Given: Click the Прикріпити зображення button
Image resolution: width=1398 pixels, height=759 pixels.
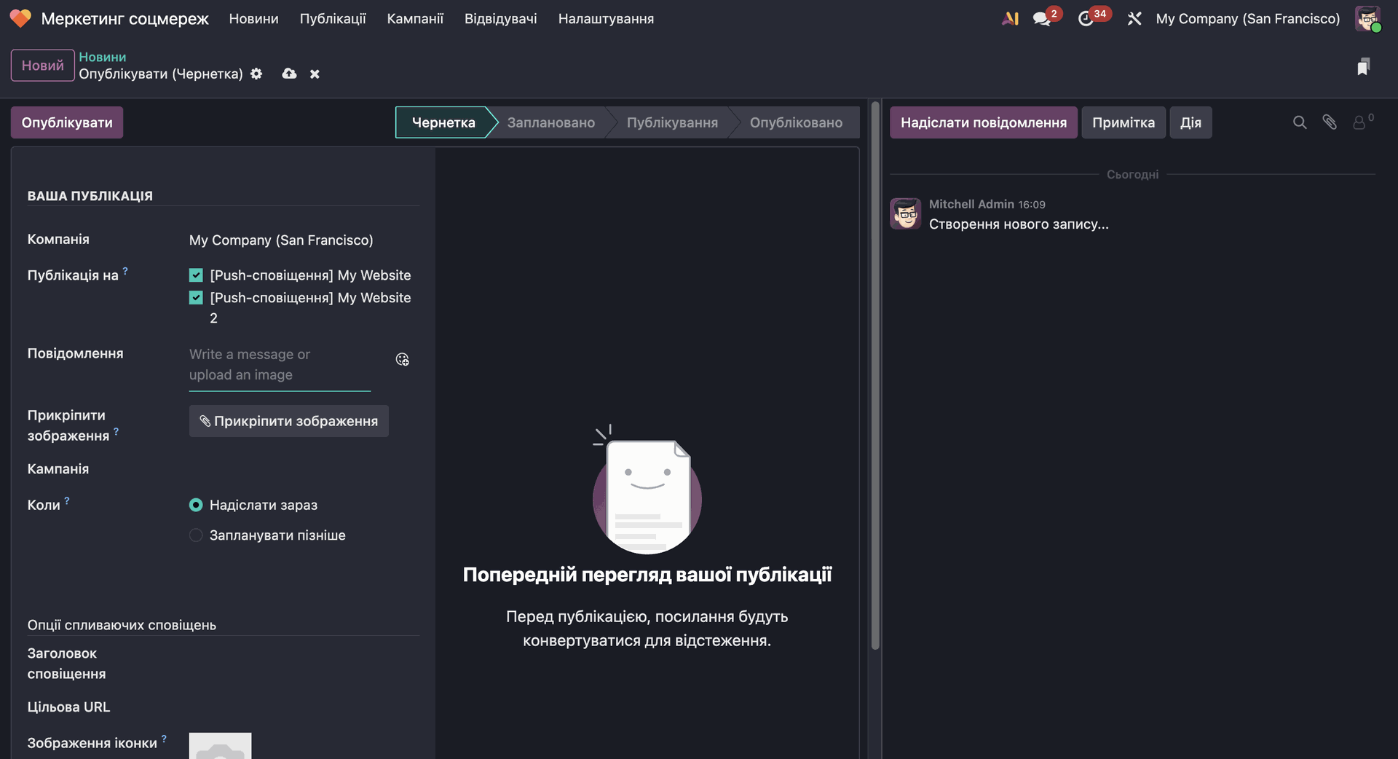Looking at the screenshot, I should tap(289, 421).
